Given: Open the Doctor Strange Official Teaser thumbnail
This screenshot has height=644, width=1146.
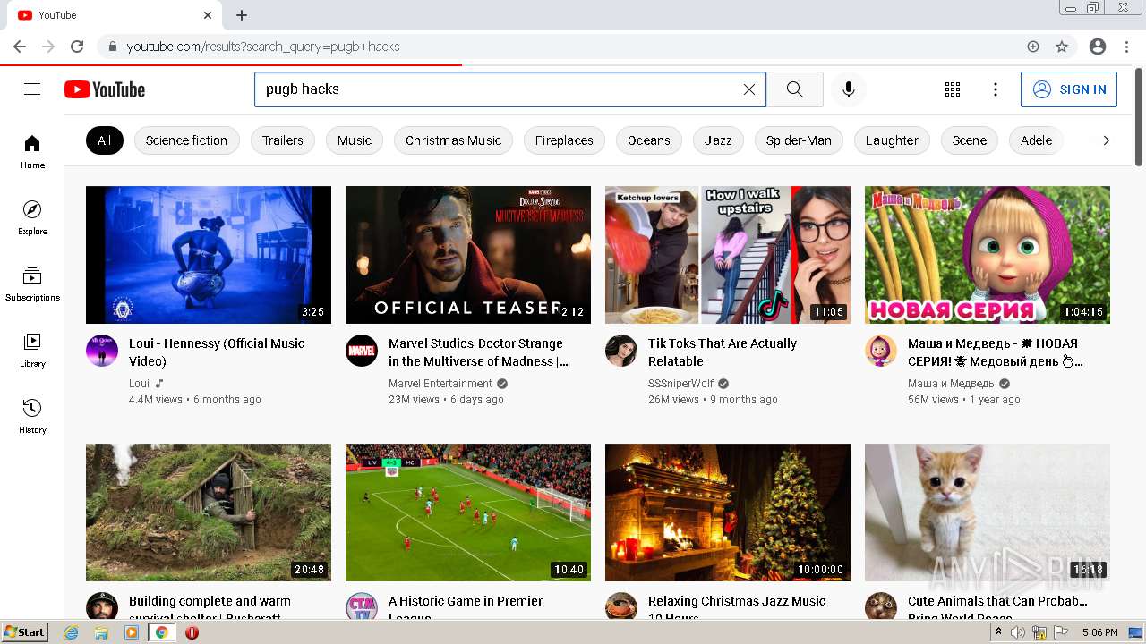Looking at the screenshot, I should (x=468, y=255).
